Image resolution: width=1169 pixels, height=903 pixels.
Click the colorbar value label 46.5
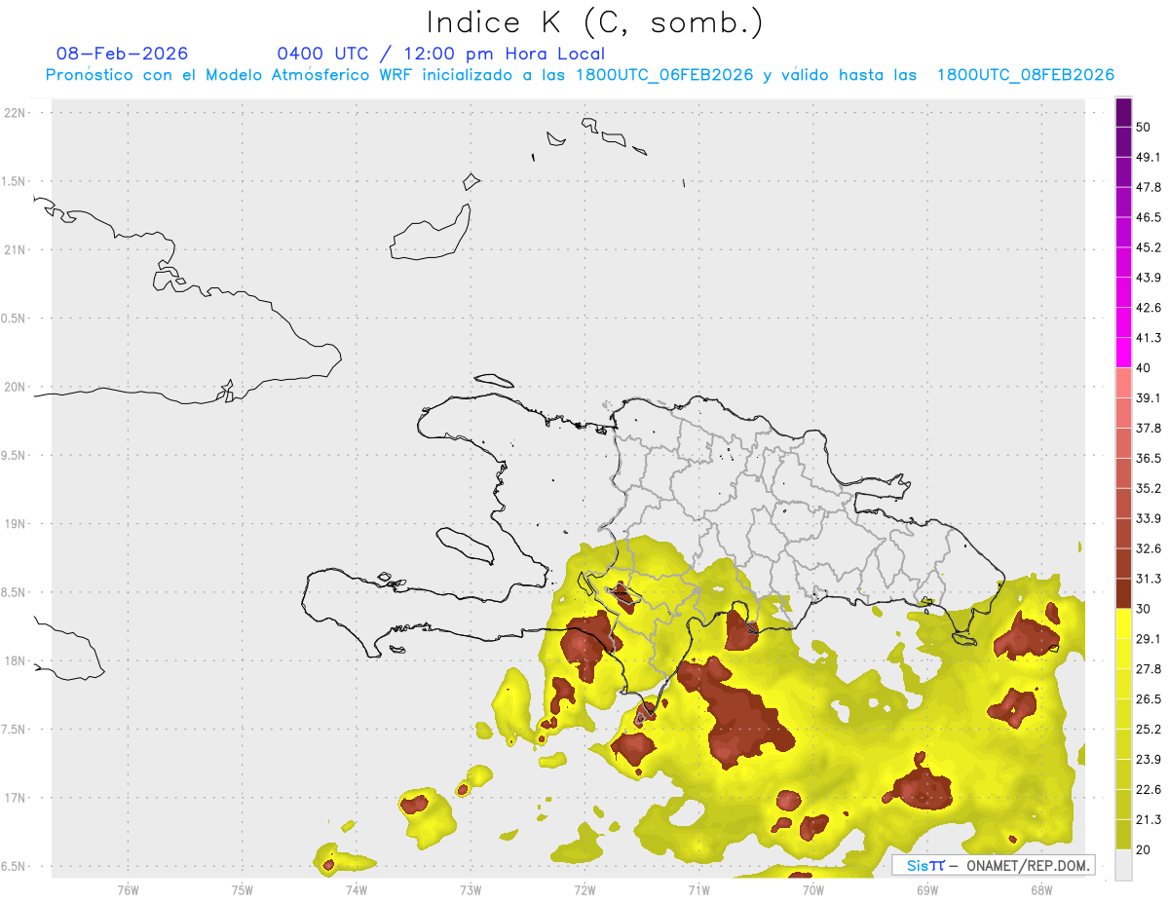1149,217
